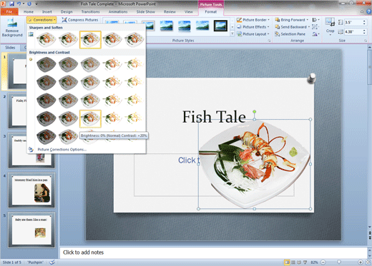Open the Picture Effects dropdown
This screenshot has width=372, height=266.
coord(253,27)
